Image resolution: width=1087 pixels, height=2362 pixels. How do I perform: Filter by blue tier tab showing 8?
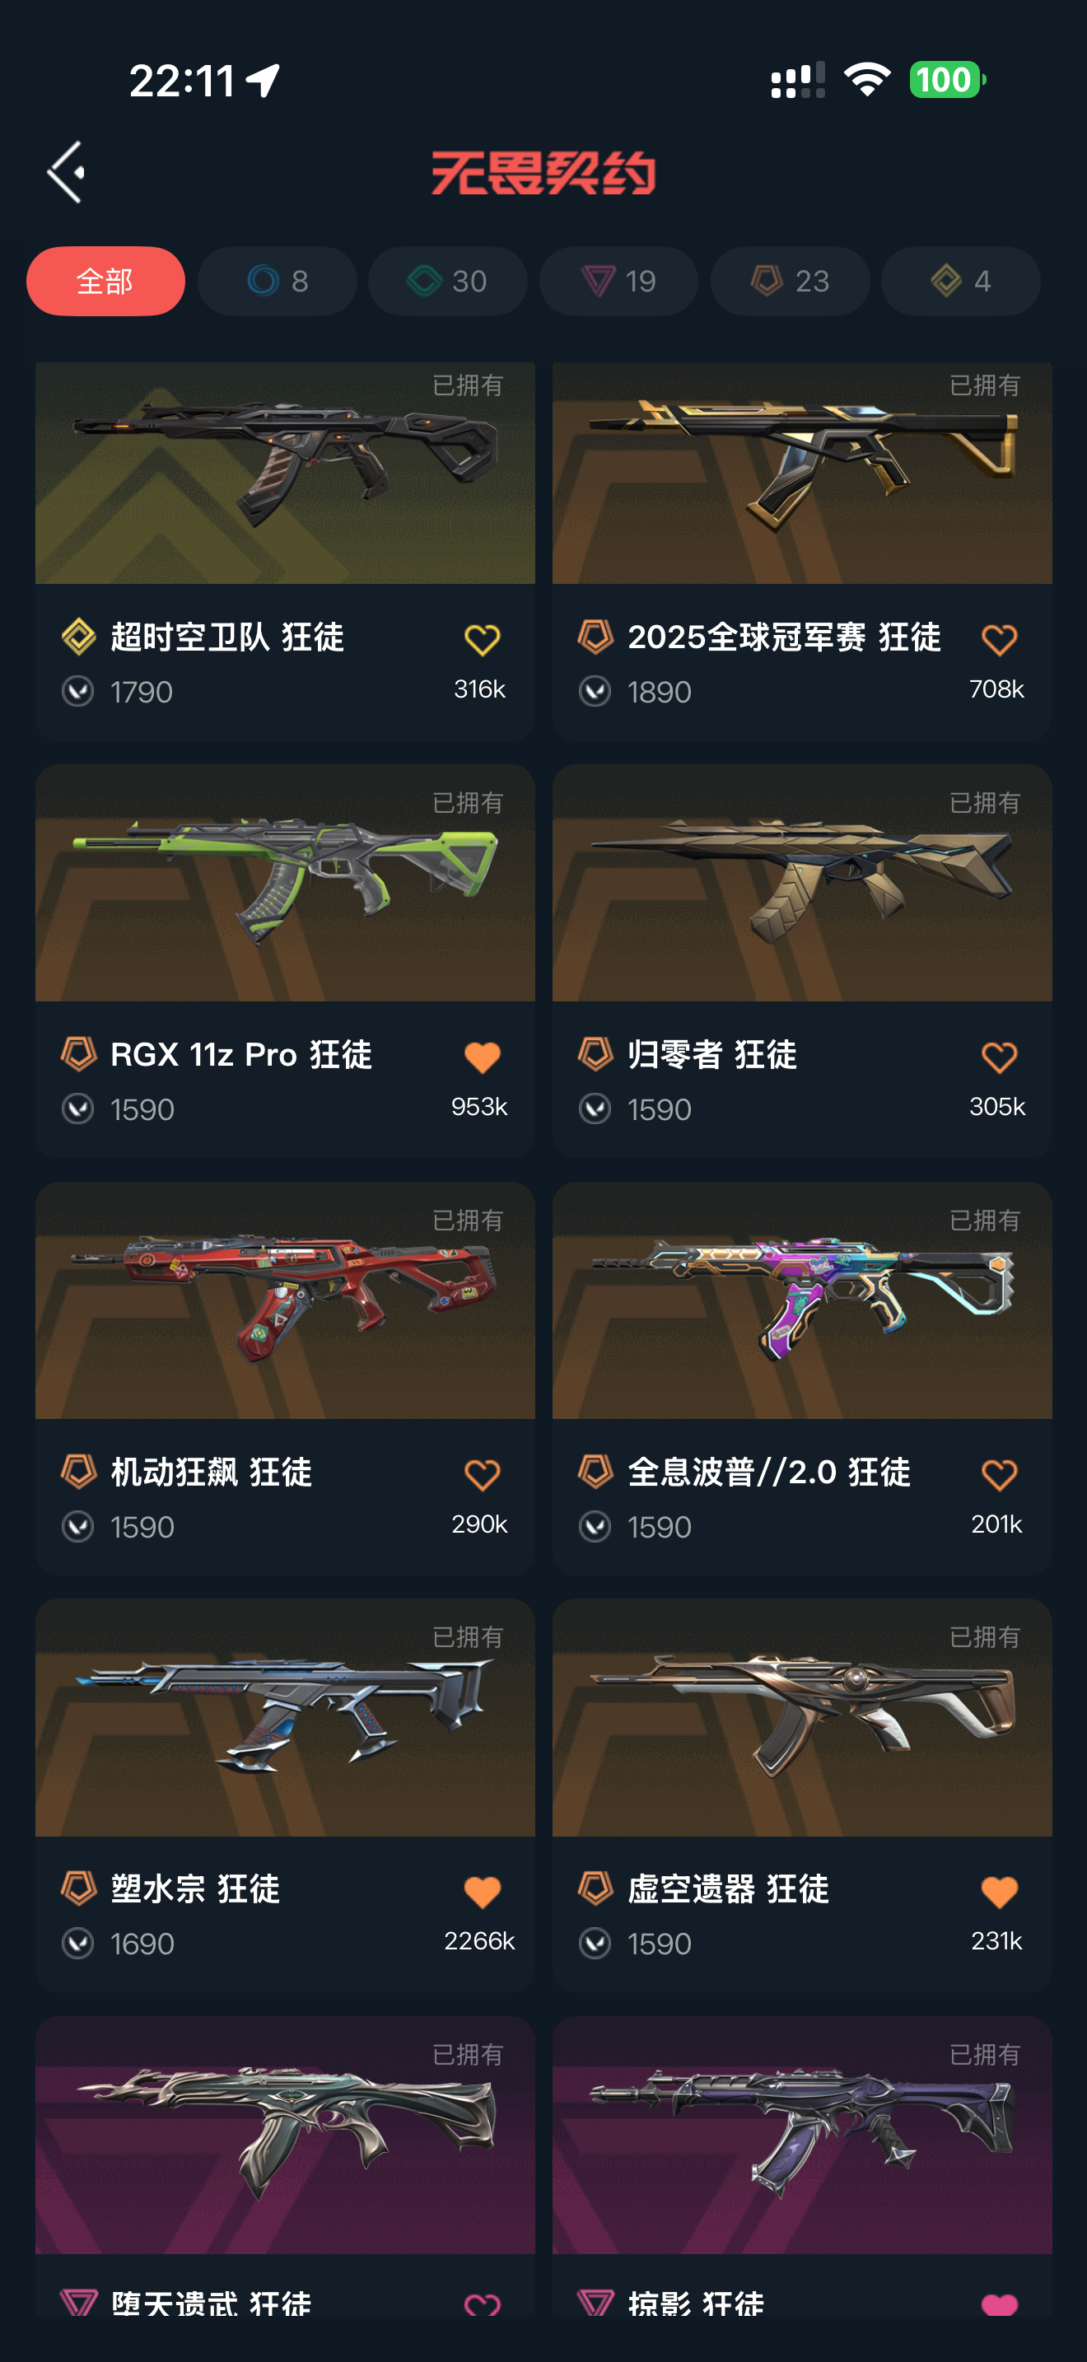(x=277, y=281)
